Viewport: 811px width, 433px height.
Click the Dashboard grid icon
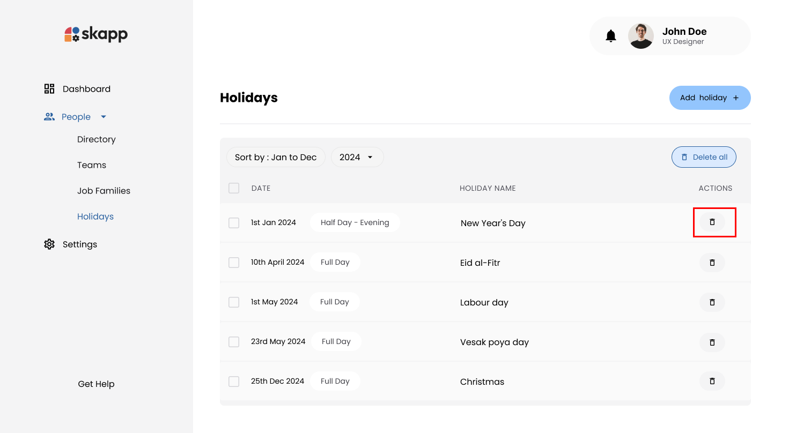(x=49, y=88)
